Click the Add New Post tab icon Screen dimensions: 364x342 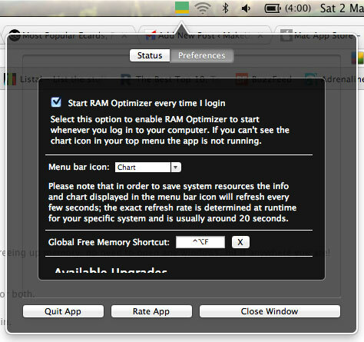[x=151, y=35]
